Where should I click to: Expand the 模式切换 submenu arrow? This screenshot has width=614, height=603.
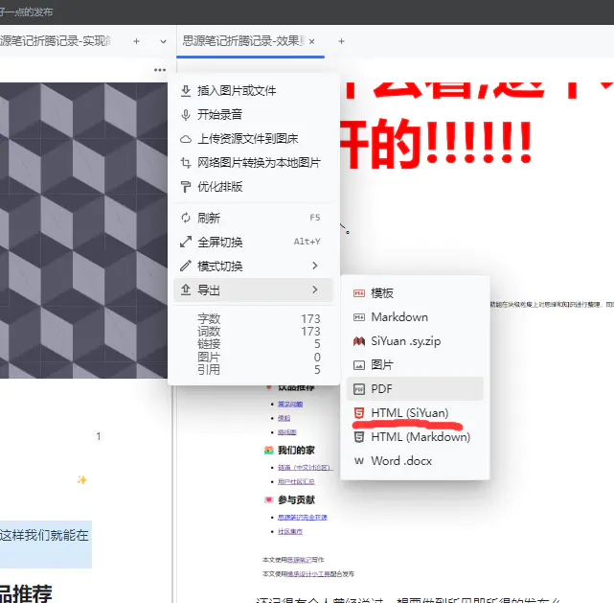(x=315, y=267)
